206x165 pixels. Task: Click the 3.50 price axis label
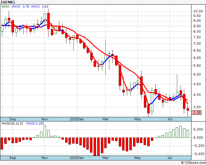[197, 107]
